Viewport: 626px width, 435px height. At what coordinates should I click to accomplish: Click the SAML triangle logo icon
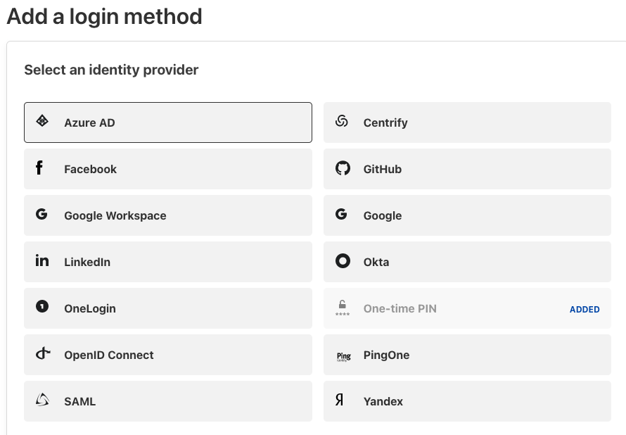42,401
